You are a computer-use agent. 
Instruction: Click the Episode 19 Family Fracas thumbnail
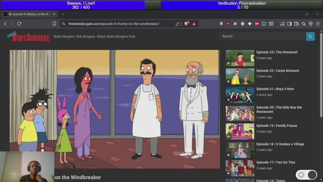[x=240, y=131]
